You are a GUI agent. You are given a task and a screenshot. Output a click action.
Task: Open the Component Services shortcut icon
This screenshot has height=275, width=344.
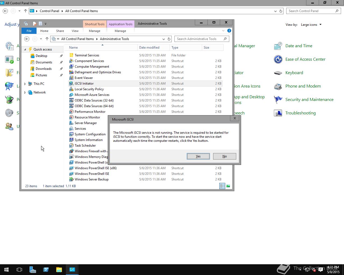pyautogui.click(x=71, y=61)
